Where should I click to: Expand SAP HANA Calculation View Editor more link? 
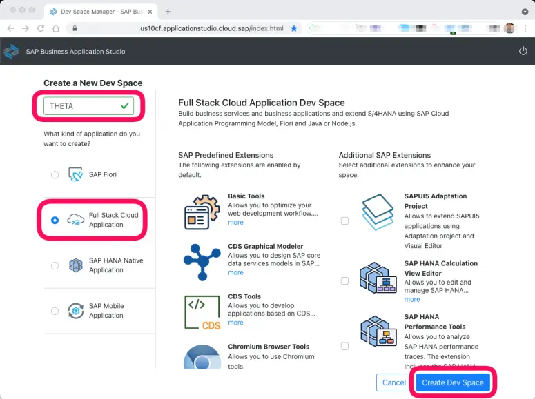coord(412,299)
